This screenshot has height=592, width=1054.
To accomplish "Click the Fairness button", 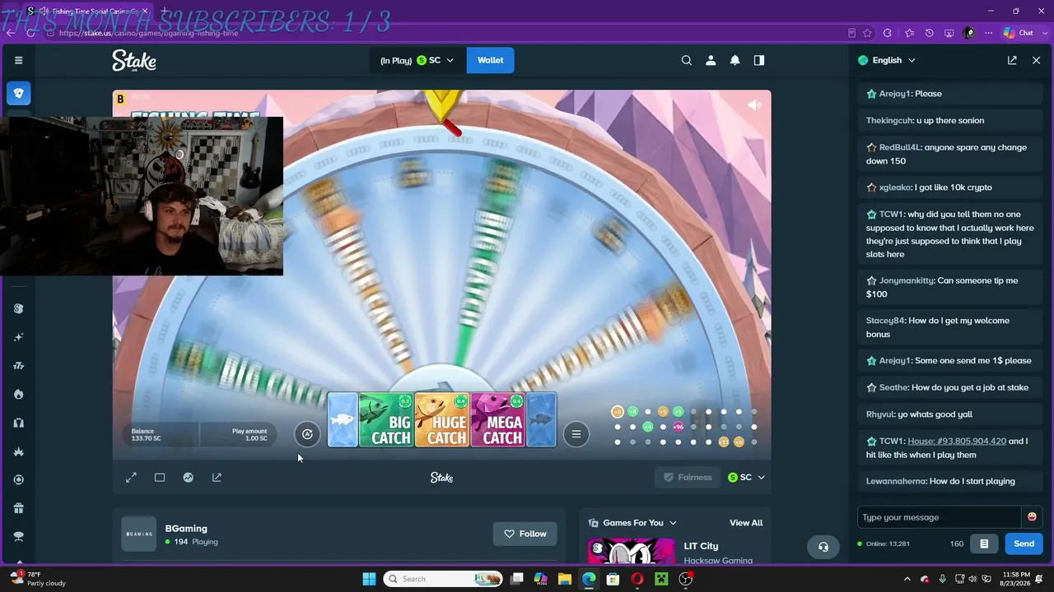I will (688, 477).
